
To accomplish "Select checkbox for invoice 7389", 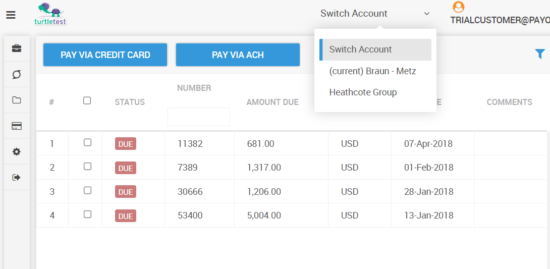I will coord(87,167).
